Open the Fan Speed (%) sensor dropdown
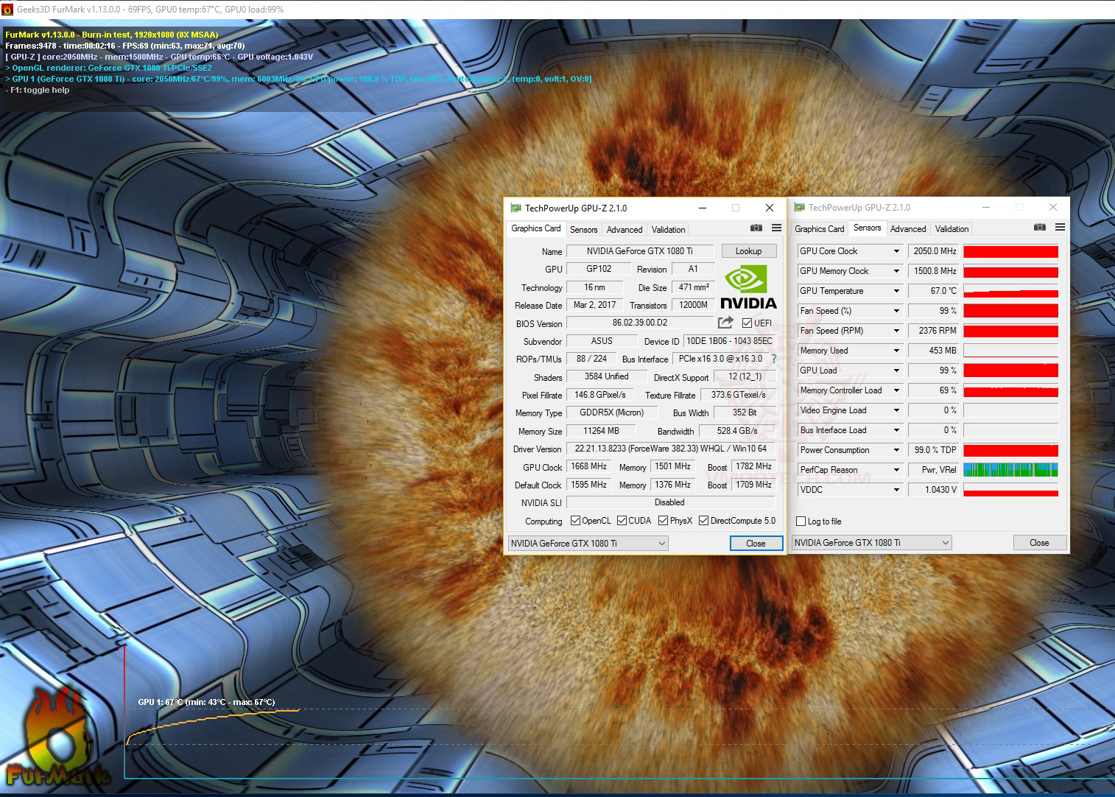 pyautogui.click(x=896, y=311)
